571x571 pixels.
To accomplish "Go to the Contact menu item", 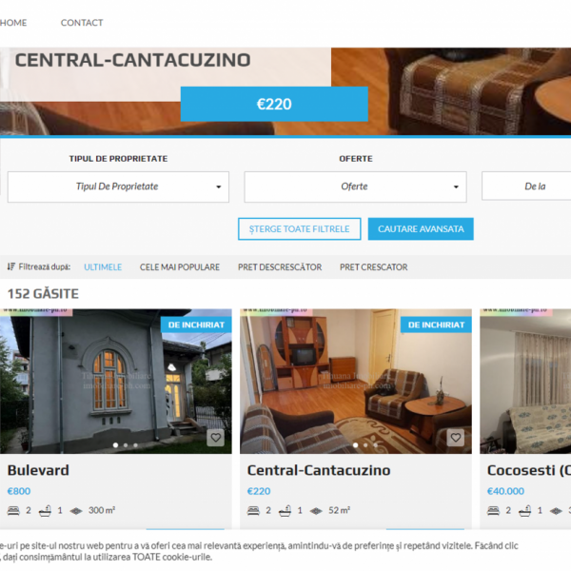I will tap(82, 23).
